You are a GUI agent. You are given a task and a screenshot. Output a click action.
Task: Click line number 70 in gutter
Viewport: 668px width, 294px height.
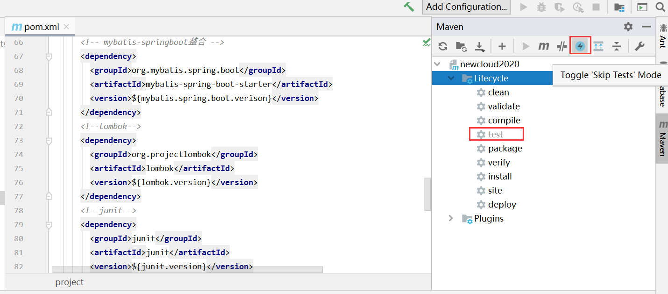pyautogui.click(x=19, y=98)
